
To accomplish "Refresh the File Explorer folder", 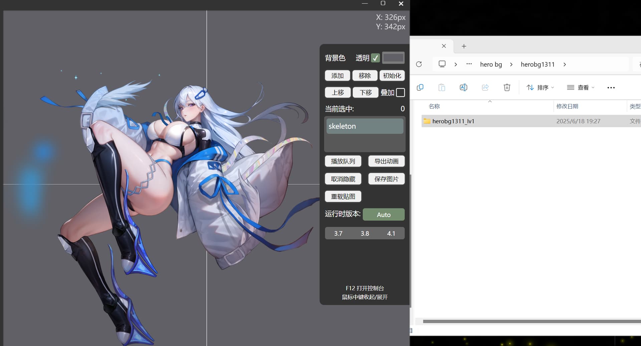I will tap(419, 64).
